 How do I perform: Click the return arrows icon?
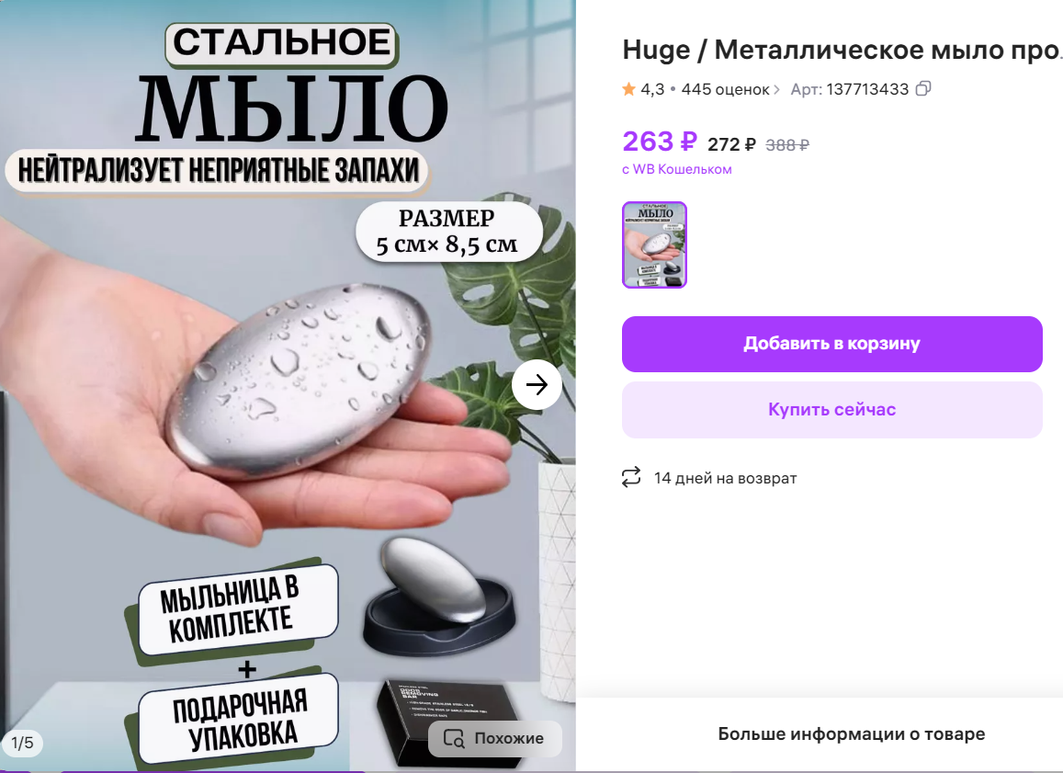pyautogui.click(x=631, y=477)
